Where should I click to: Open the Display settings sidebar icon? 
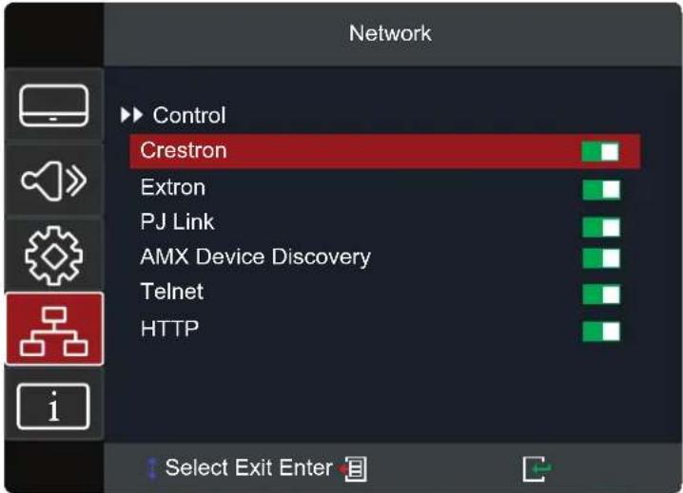pos(54,105)
